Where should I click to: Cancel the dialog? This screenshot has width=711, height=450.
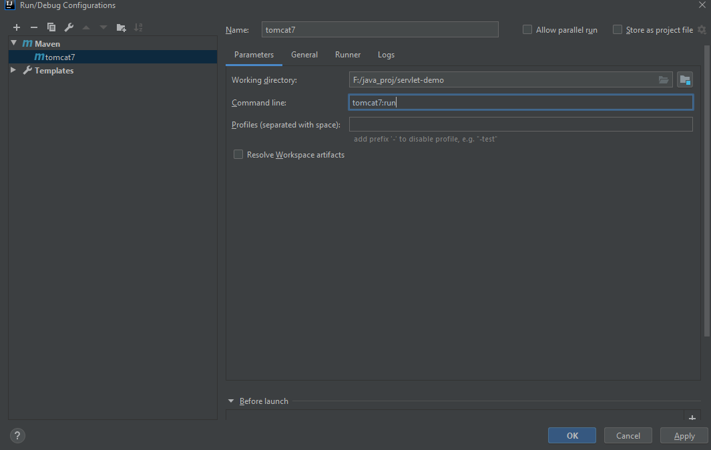(x=628, y=435)
